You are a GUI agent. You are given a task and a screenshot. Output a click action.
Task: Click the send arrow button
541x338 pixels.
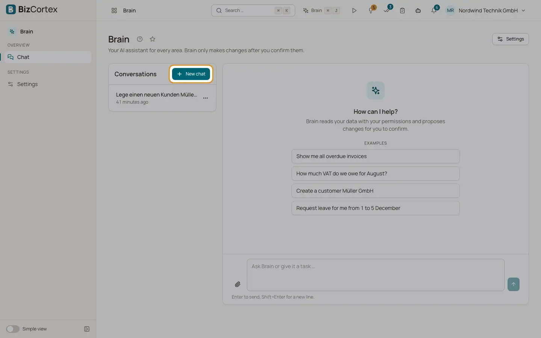coord(514,284)
